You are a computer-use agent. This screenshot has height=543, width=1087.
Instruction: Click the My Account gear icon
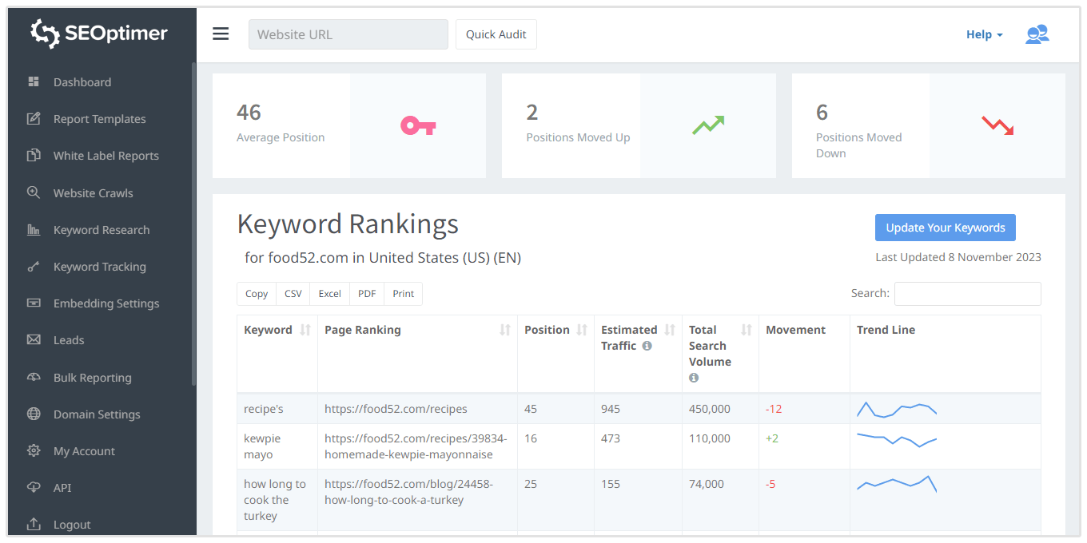(x=34, y=450)
